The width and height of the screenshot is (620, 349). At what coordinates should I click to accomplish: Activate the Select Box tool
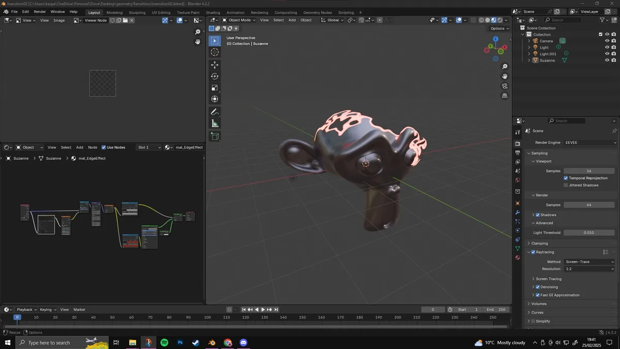click(215, 41)
